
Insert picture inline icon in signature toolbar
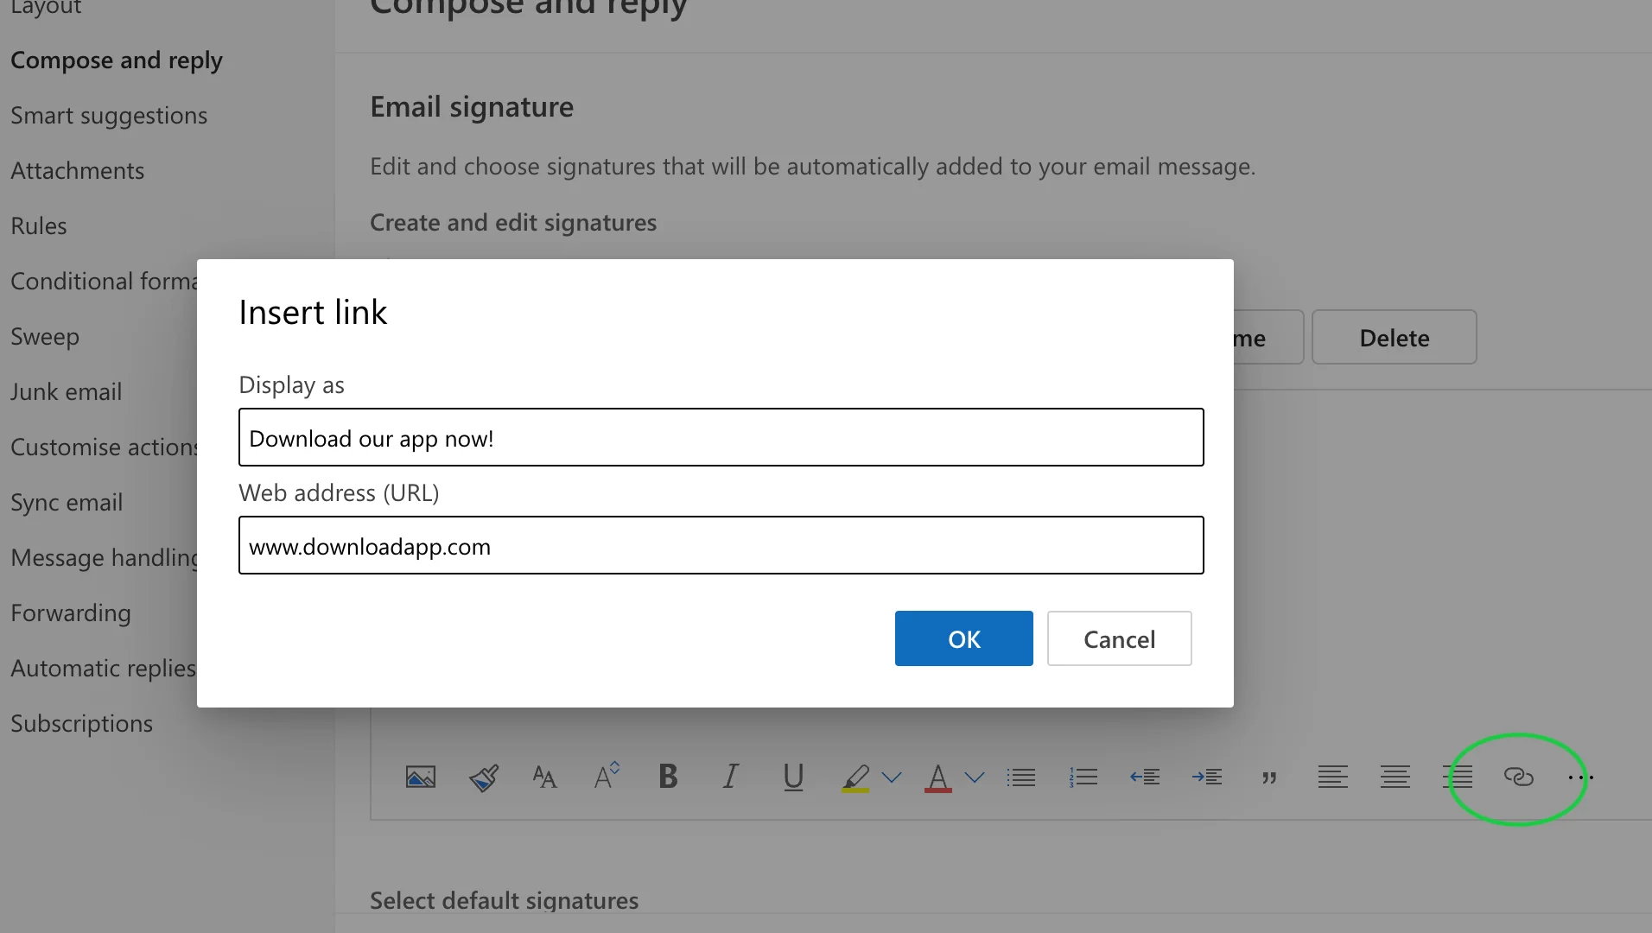pos(421,777)
